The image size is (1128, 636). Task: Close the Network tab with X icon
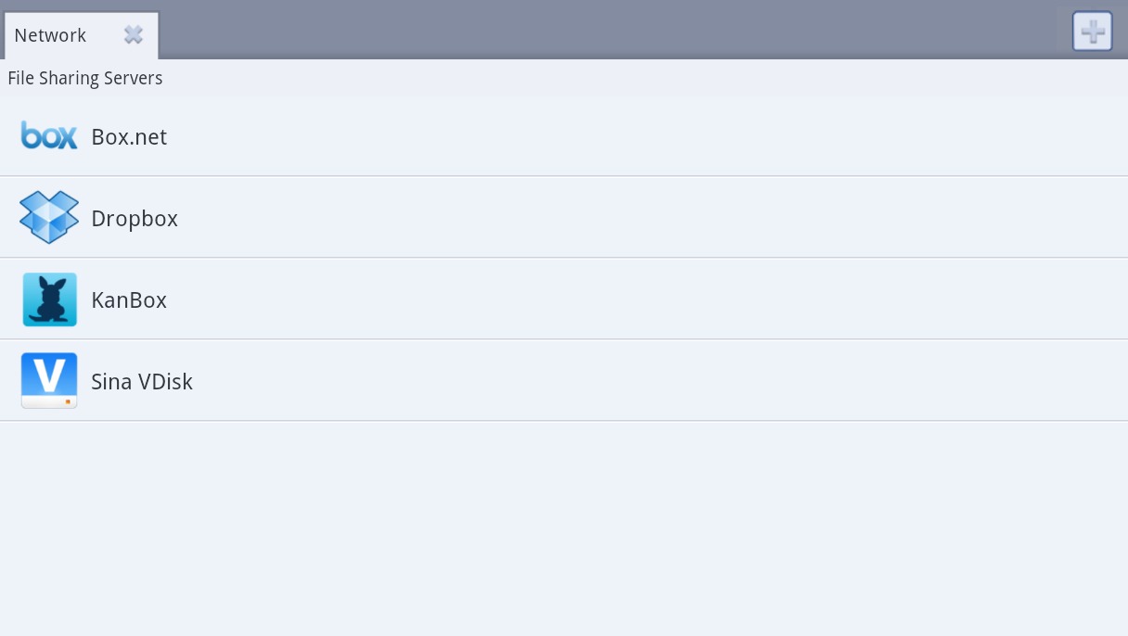134,34
